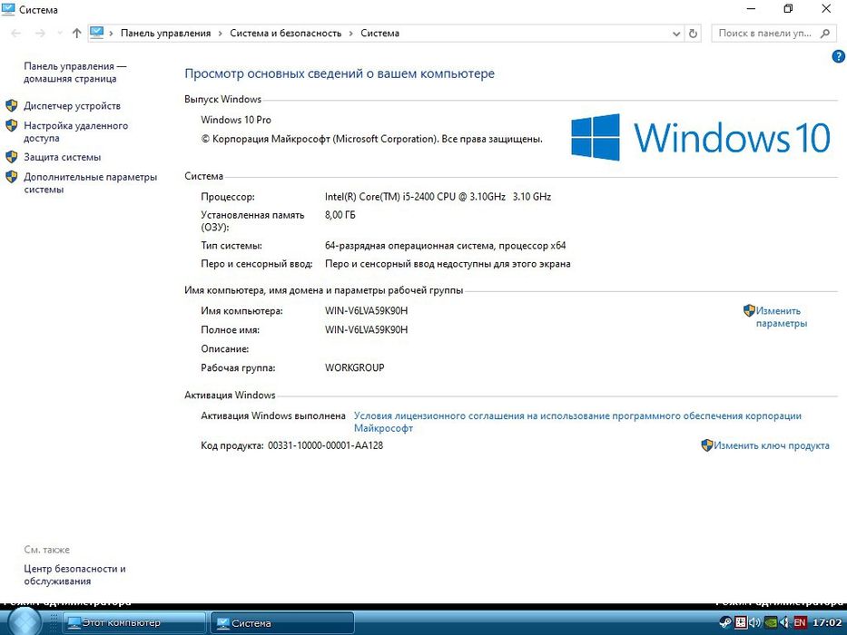
Task: Click Изменить ключ продукта link
Action: pos(772,445)
